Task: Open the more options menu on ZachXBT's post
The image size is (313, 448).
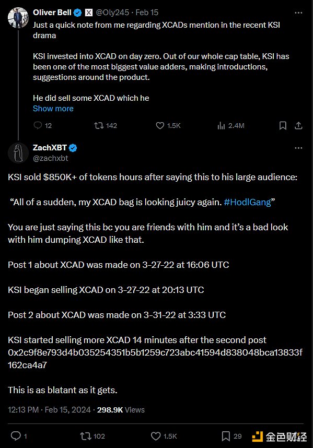Action: tap(298, 148)
